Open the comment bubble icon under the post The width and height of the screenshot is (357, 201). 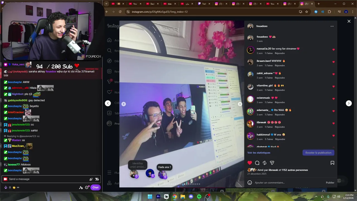click(x=257, y=163)
